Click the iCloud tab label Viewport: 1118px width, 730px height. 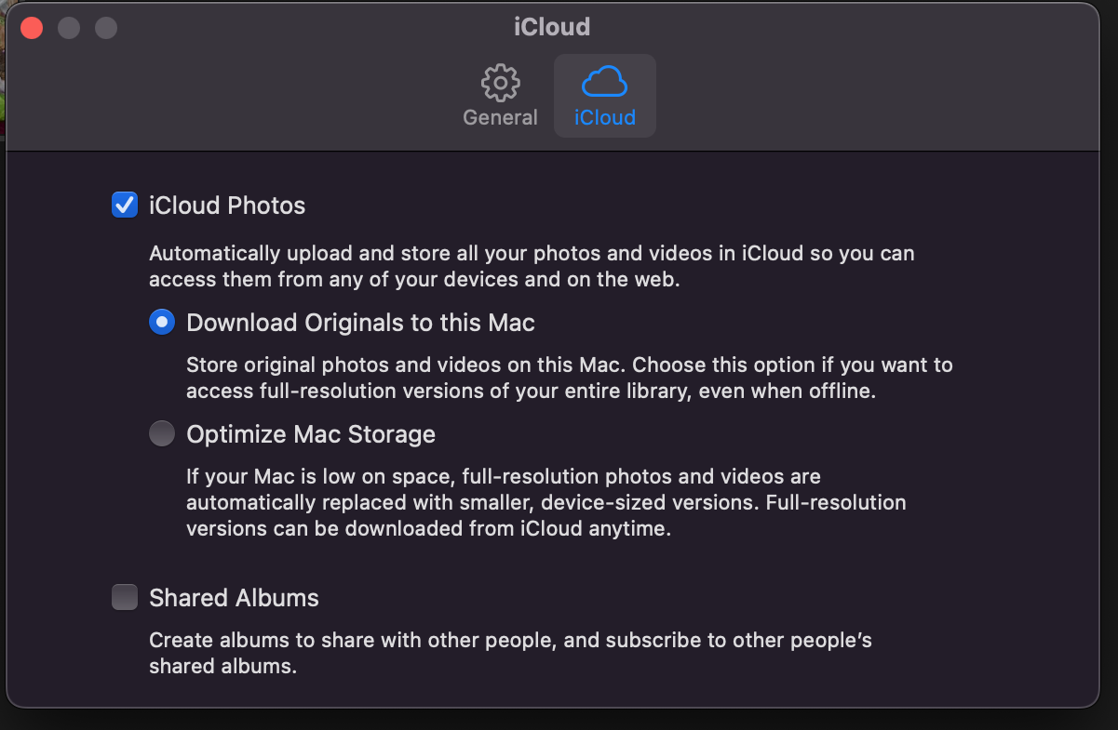[x=604, y=118]
